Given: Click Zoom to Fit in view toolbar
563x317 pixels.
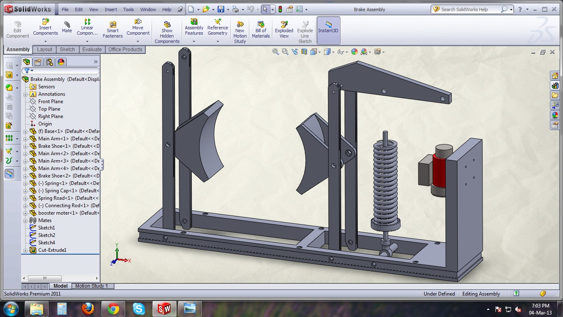Looking at the screenshot, I should click(276, 52).
